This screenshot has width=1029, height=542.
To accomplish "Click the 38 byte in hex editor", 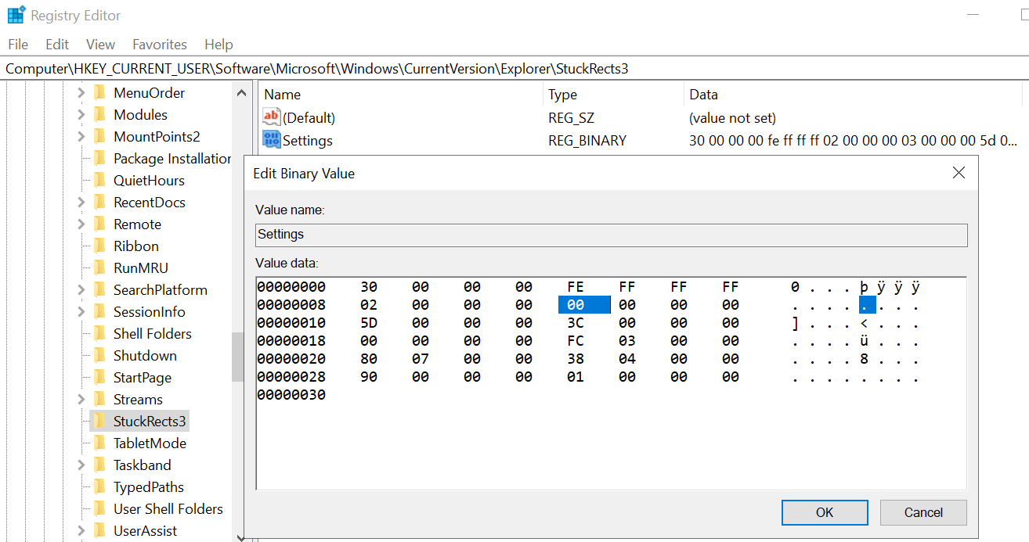I will [x=575, y=359].
